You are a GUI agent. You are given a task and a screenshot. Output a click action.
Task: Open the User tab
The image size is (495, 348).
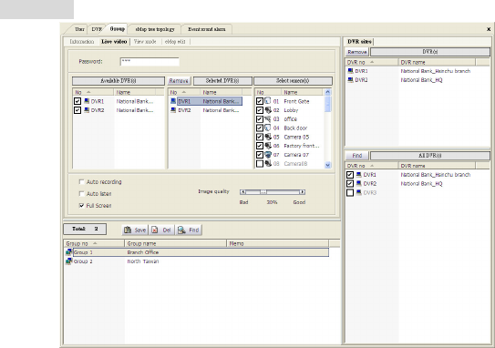[x=79, y=29]
